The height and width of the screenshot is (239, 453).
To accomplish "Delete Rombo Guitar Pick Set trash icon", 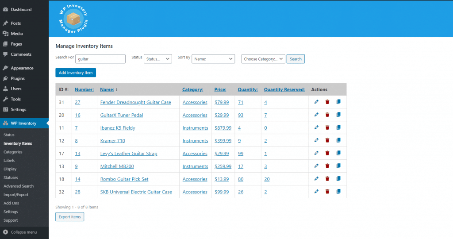I will (327, 179).
